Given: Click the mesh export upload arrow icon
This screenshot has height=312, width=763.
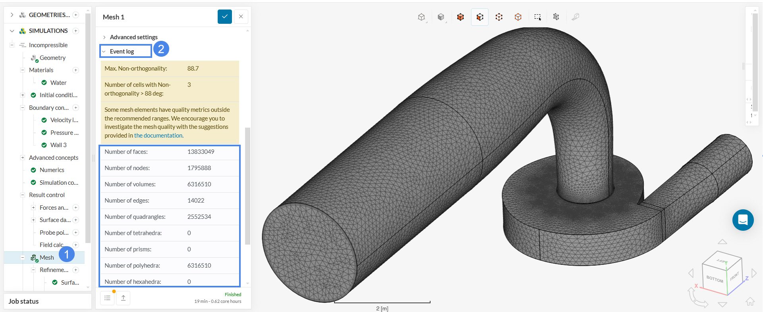Looking at the screenshot, I should tap(123, 298).
